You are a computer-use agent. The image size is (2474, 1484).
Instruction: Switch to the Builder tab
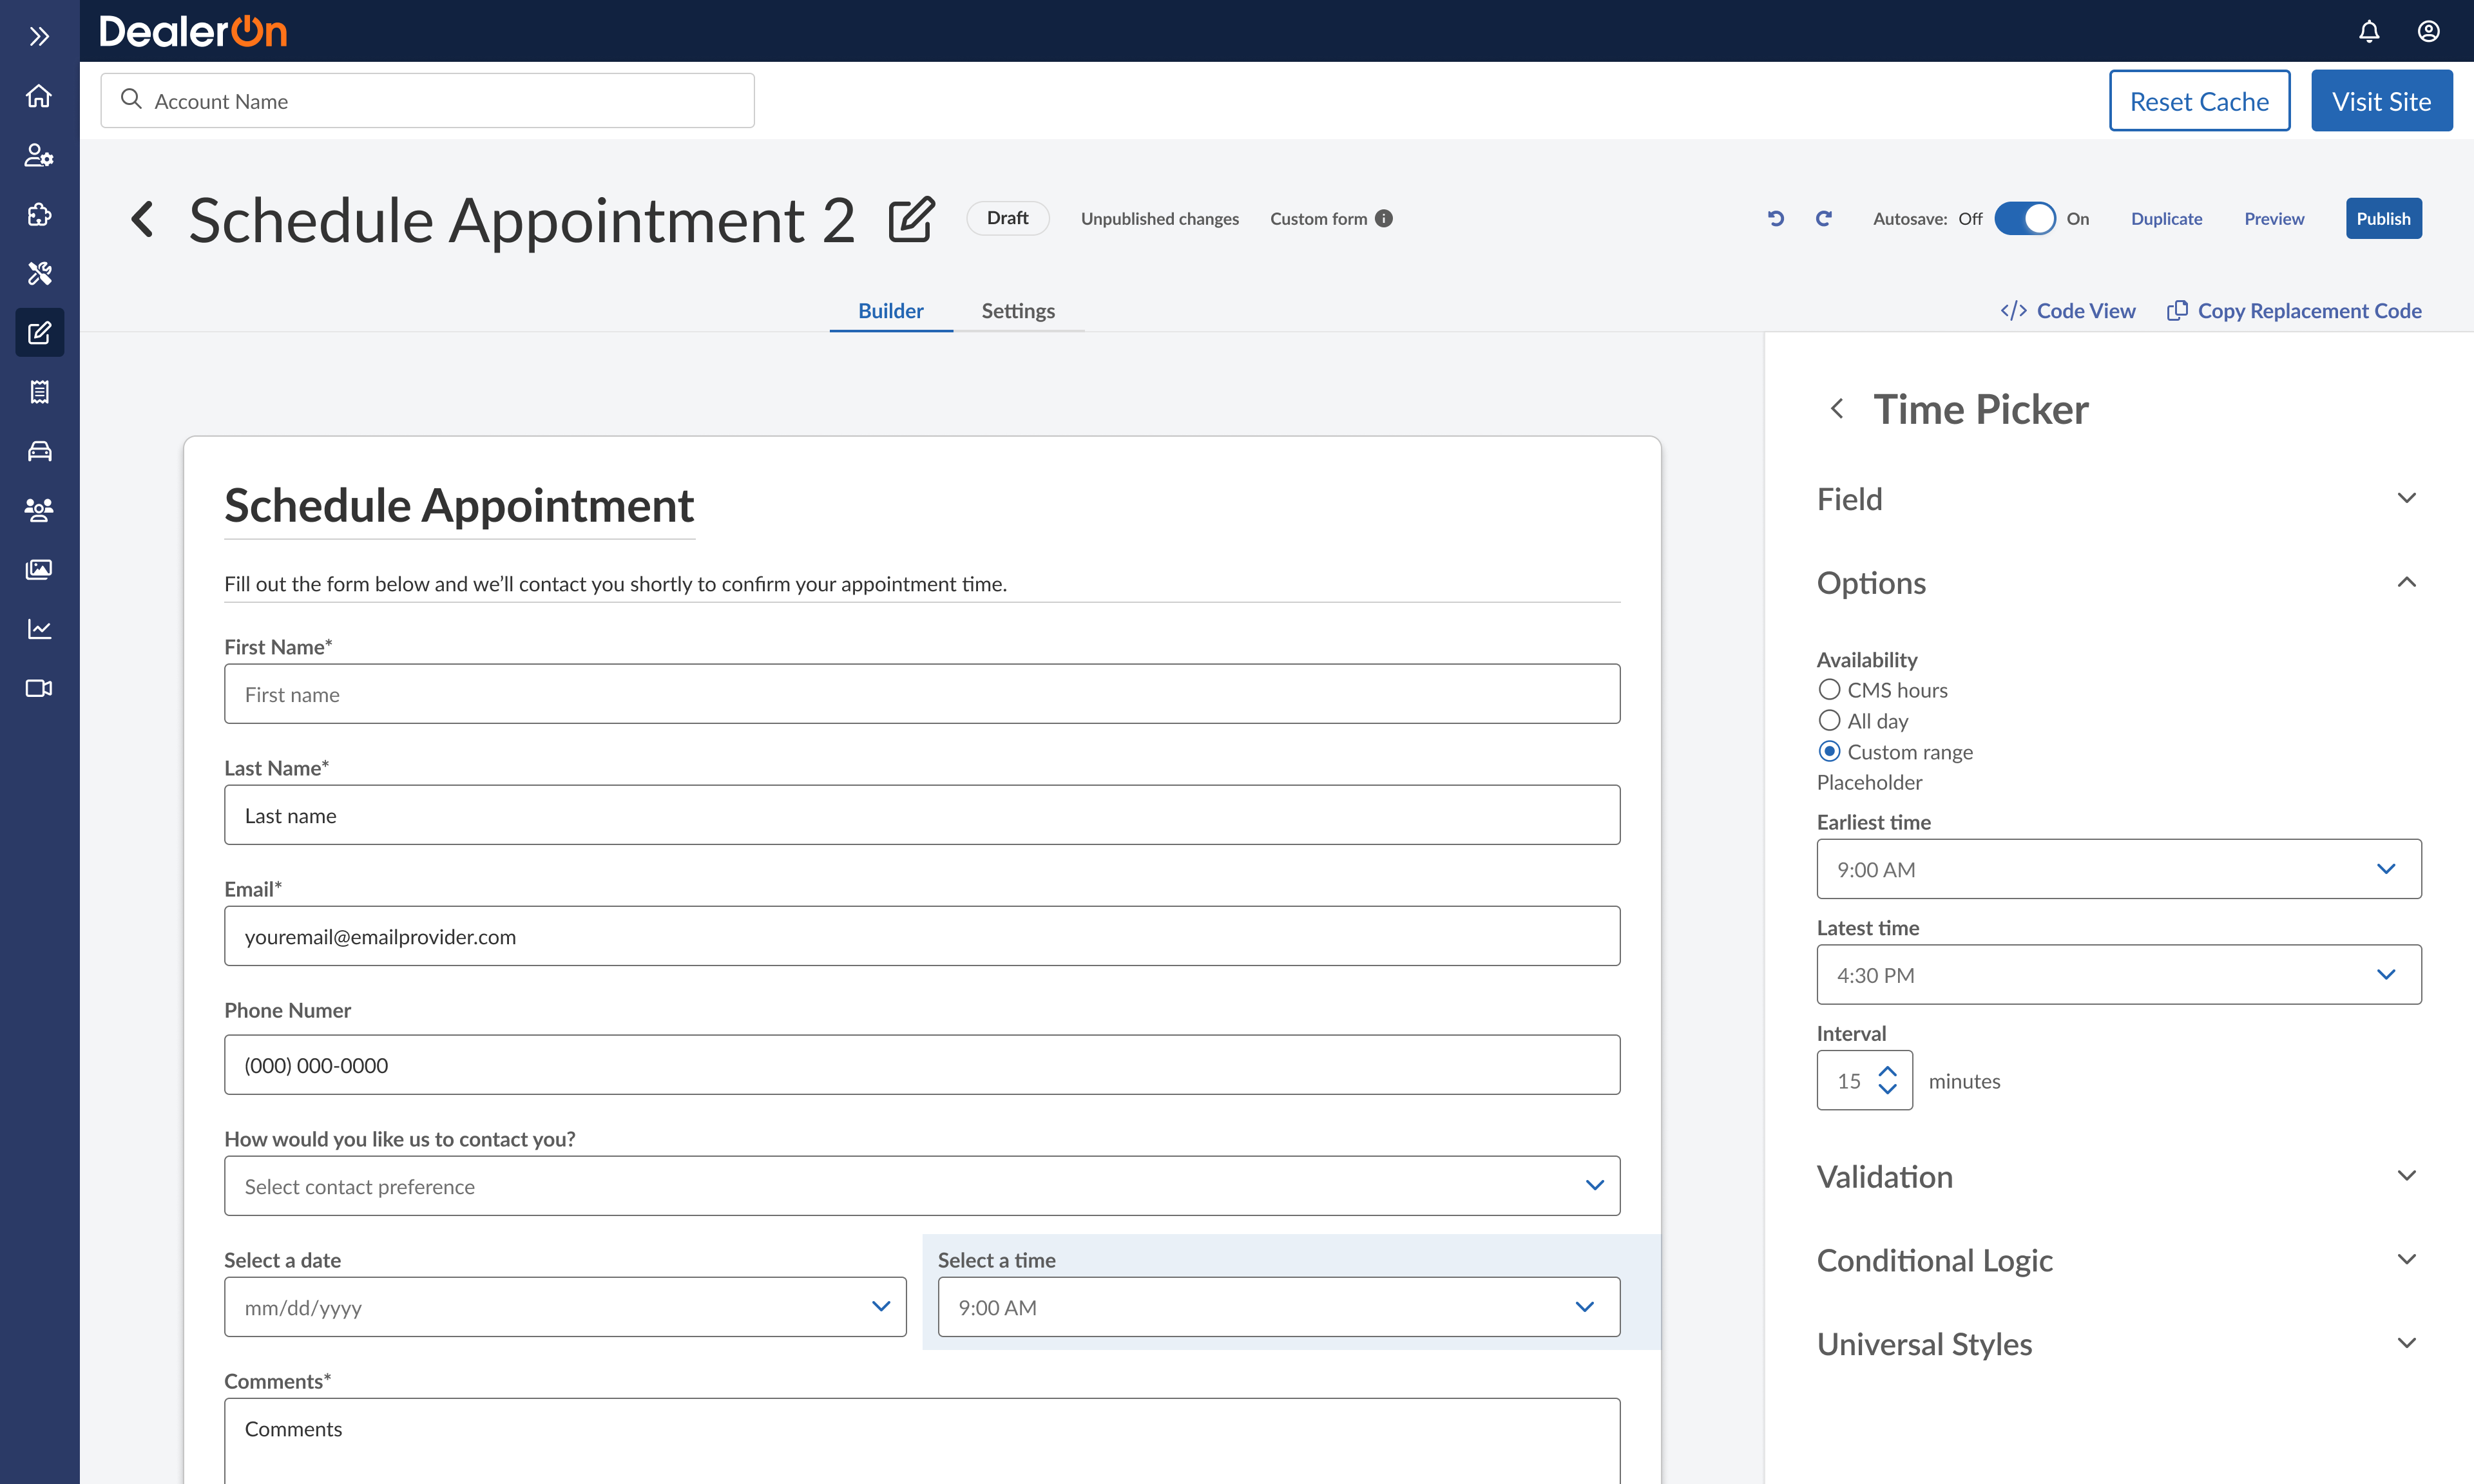(891, 311)
